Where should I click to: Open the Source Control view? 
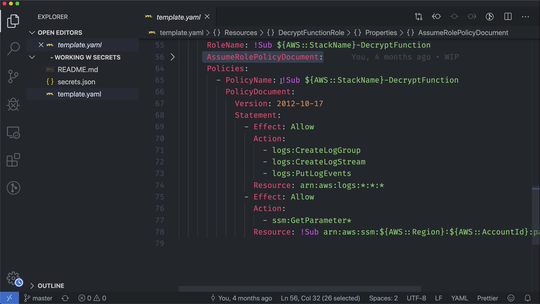coord(13,77)
